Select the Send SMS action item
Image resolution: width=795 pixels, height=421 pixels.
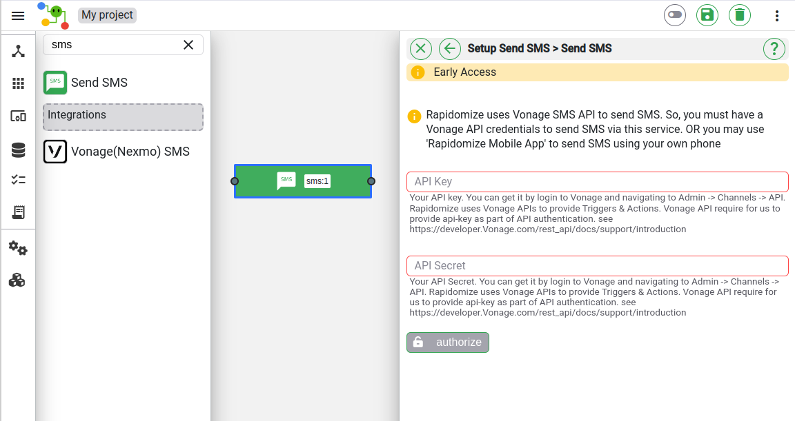(124, 83)
